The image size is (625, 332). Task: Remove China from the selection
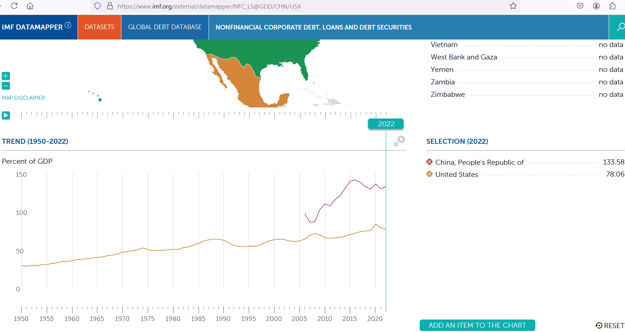[430, 162]
